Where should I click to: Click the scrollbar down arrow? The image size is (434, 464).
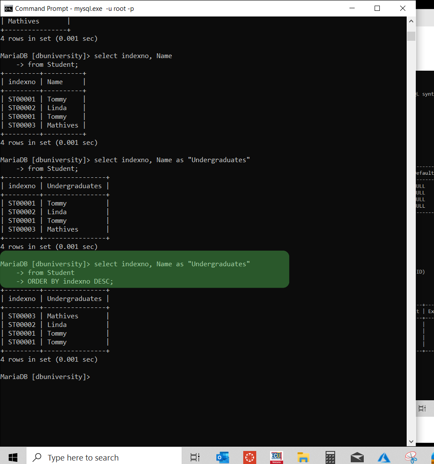pos(411,441)
